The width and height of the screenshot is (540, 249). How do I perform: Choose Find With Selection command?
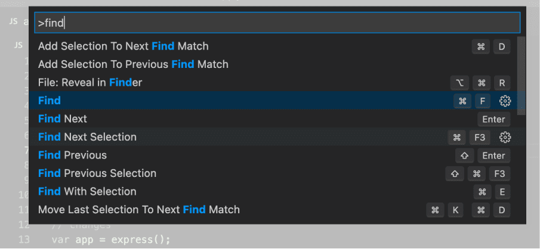coord(87,192)
